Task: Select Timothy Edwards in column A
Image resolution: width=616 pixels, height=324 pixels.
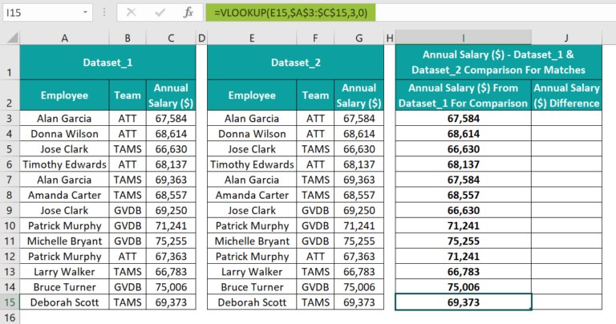Action: pos(64,164)
